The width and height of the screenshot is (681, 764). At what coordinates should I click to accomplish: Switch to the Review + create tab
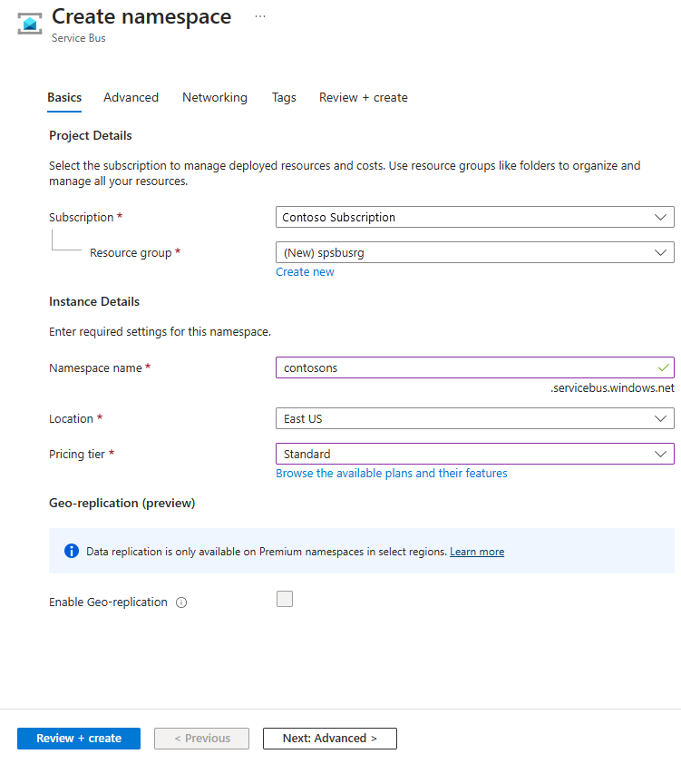tap(363, 97)
